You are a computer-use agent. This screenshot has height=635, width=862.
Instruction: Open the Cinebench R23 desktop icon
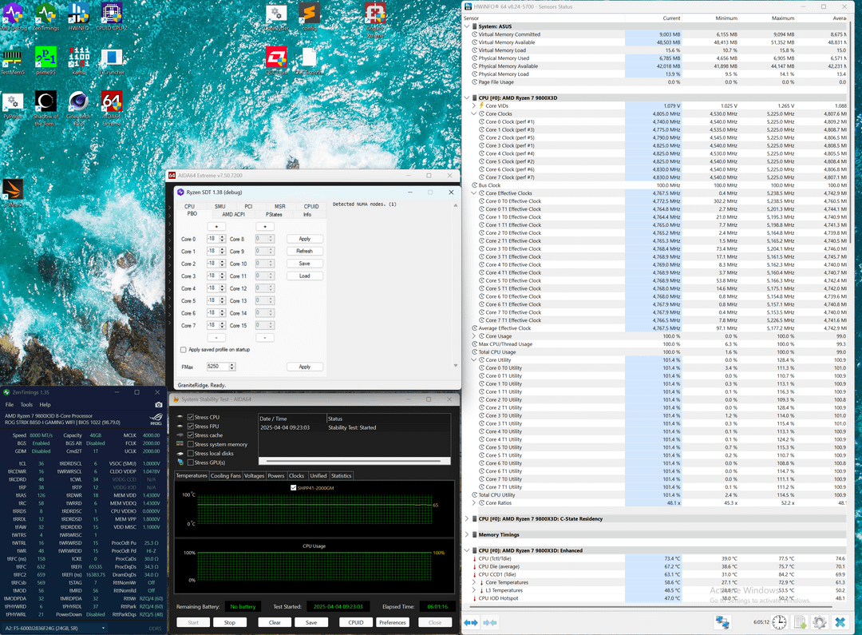coord(78,108)
